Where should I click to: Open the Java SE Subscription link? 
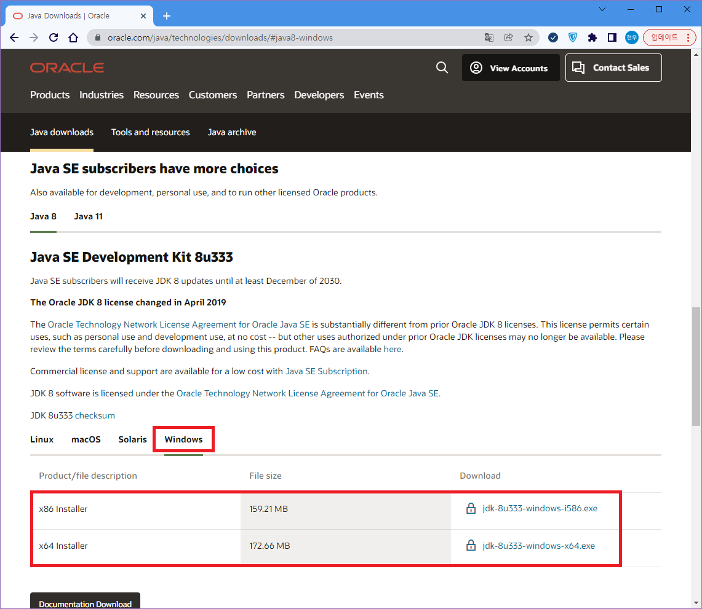point(326,372)
